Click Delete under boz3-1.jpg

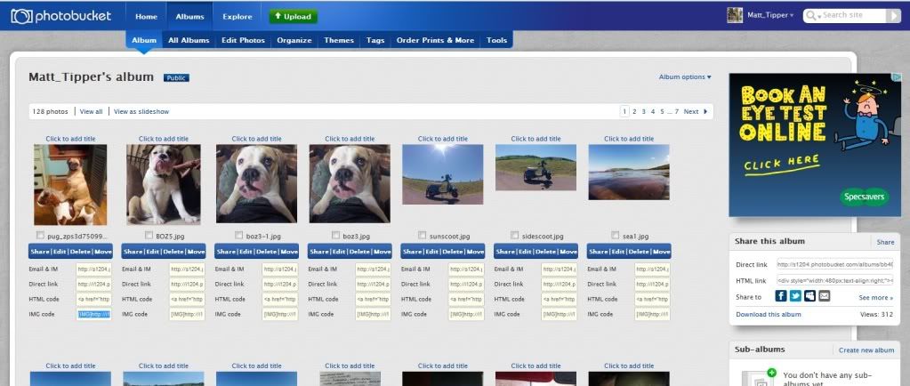(266, 252)
